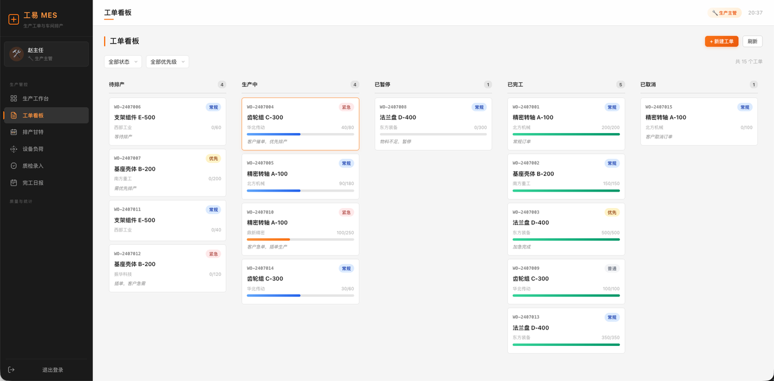Open work order card WO-2407011
This screenshot has height=381, width=774.
point(167,220)
